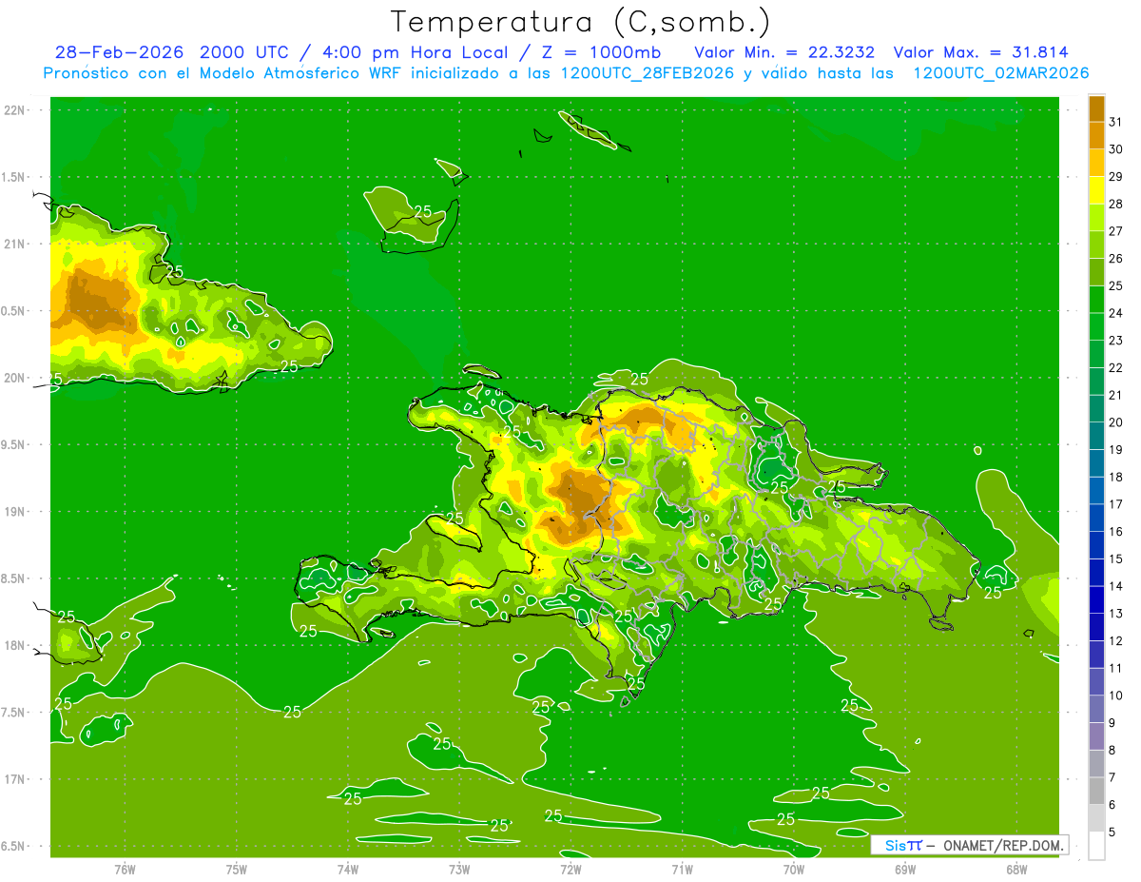Image resolution: width=1141 pixels, height=882 pixels.
Task: Click the '9' color scale label
Action: (x=1112, y=723)
